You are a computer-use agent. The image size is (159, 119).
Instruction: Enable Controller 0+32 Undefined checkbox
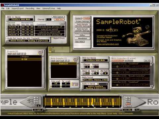pos(117,66)
